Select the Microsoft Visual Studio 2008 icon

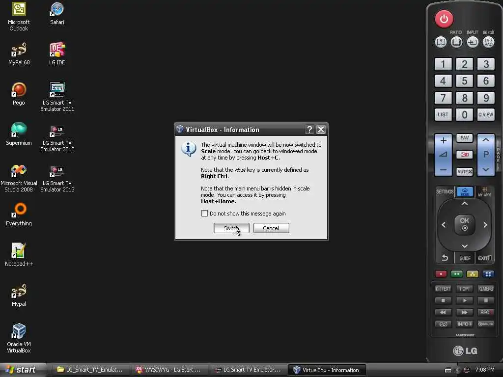coord(19,178)
